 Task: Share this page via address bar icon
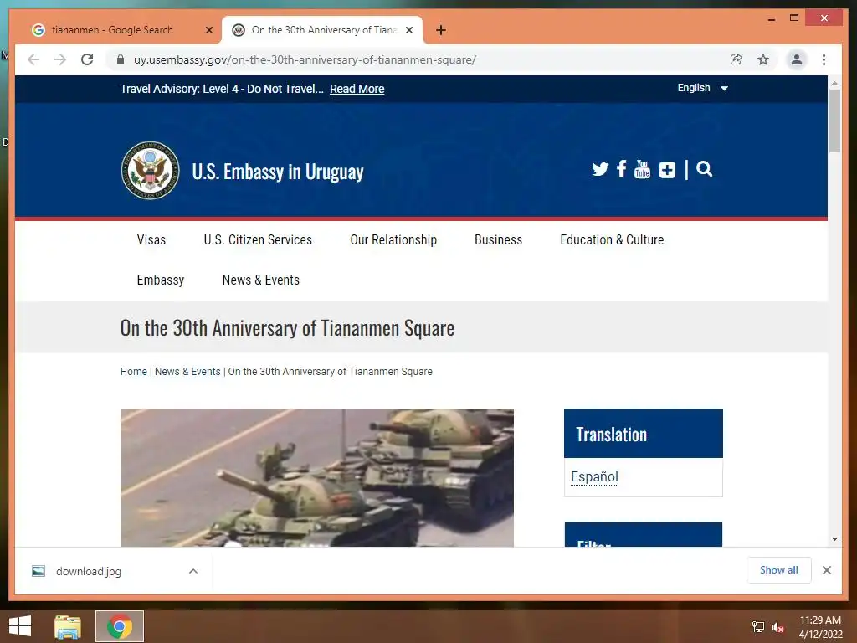736,59
